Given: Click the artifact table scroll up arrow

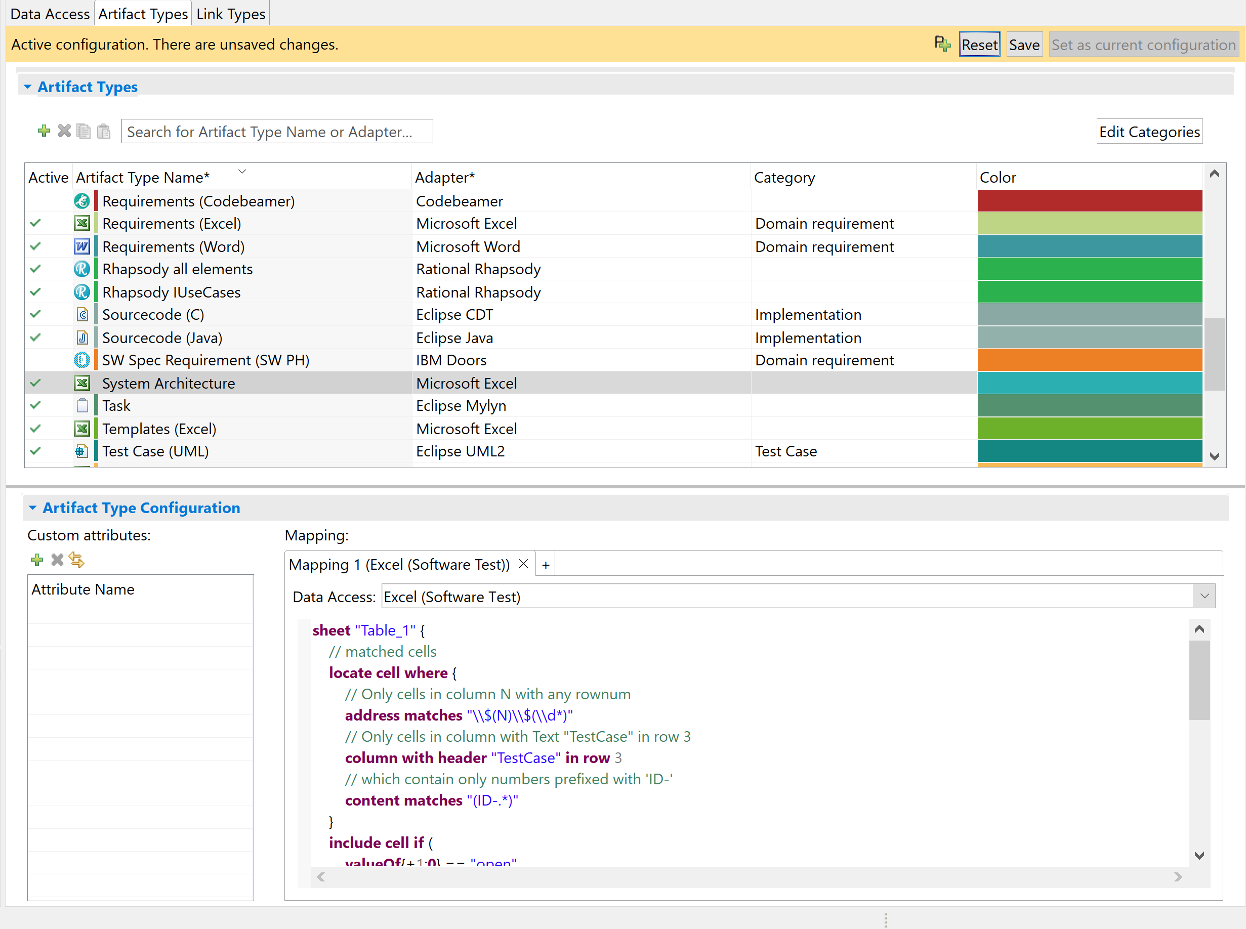Looking at the screenshot, I should tap(1215, 174).
